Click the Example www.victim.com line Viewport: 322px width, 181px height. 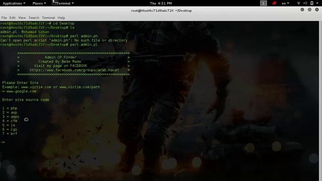[51, 87]
